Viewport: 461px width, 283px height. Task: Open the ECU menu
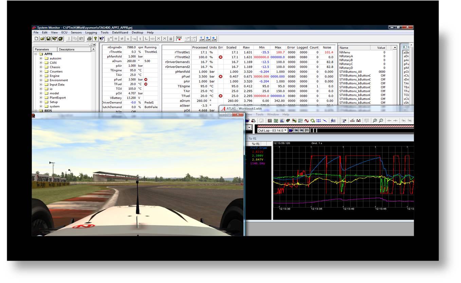tap(64, 33)
